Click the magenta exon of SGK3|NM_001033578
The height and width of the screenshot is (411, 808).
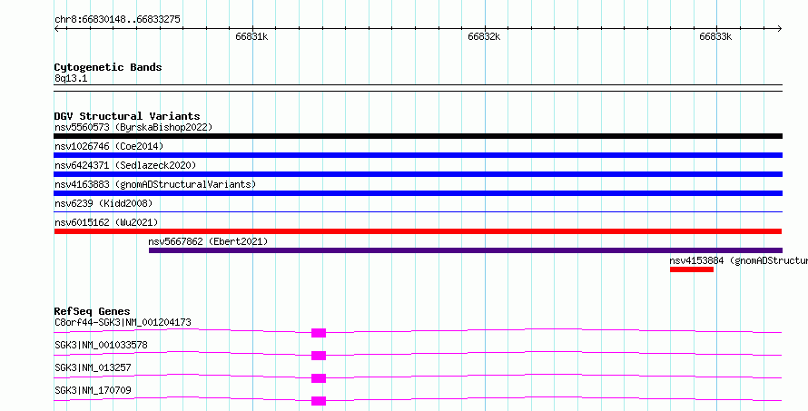pos(319,356)
